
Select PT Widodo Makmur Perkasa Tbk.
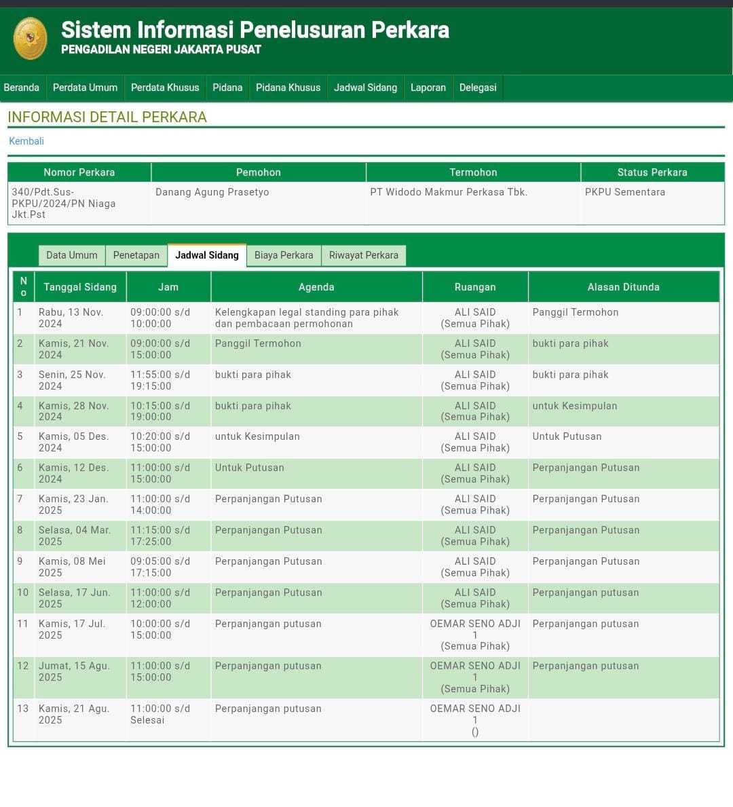pos(449,192)
